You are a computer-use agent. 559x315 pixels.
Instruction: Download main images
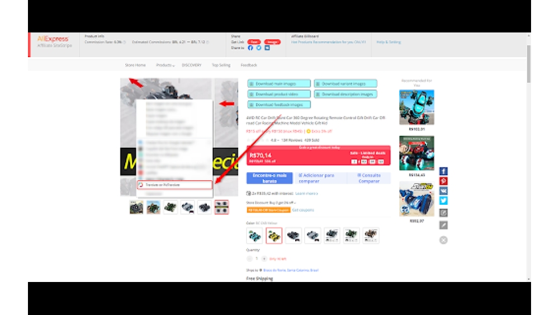tap(279, 83)
